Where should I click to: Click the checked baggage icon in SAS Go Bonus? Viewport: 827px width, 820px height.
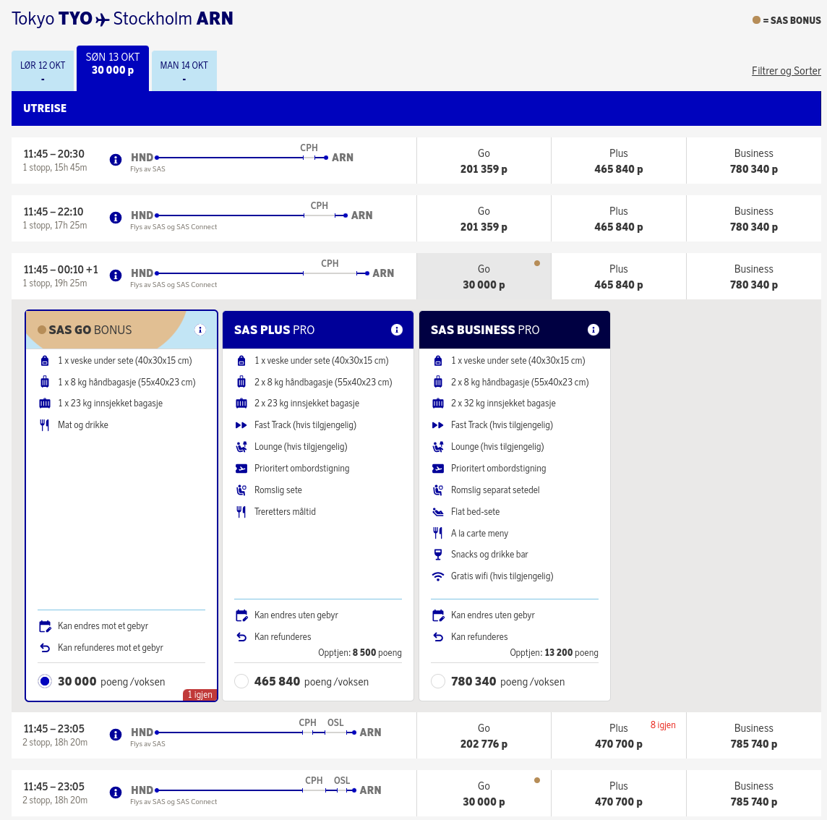tap(45, 403)
